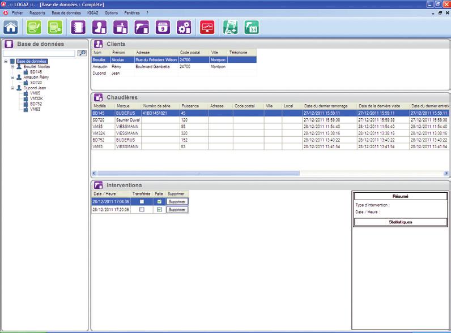Open the purple calendar 9 toolbar icon
Screen dimensions: 451x333
[163, 28]
